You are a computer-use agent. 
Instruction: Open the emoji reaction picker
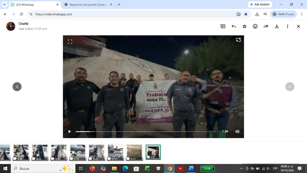click(255, 26)
